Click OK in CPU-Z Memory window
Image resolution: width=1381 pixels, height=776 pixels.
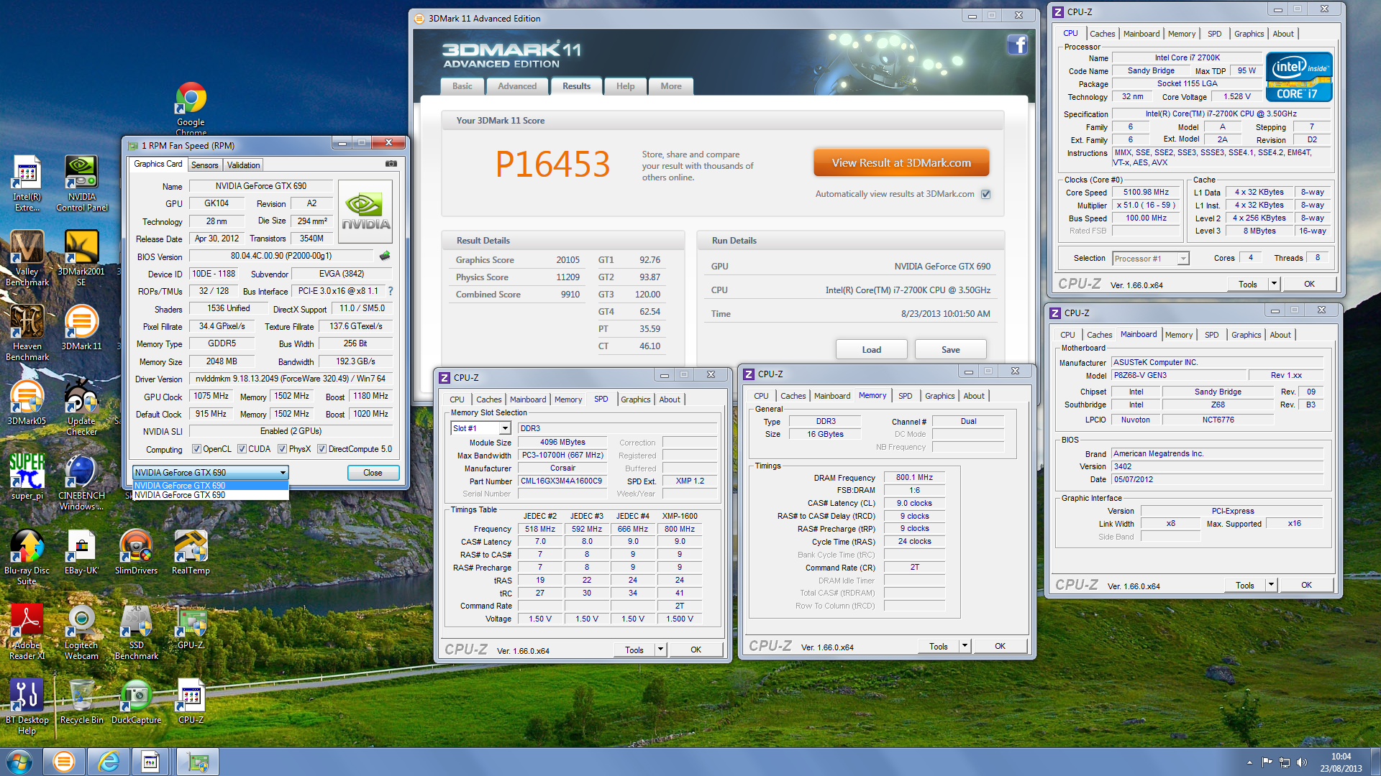click(1000, 646)
